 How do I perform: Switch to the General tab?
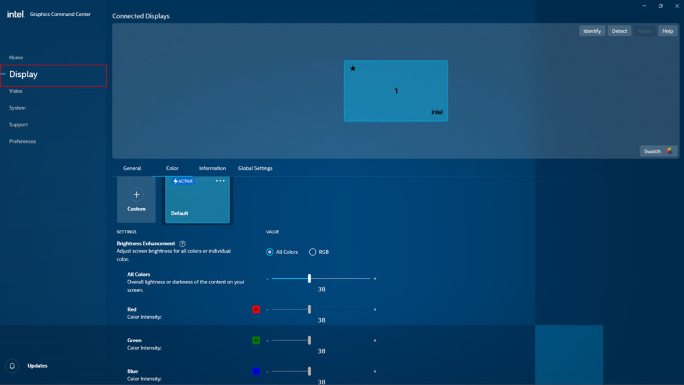pos(132,168)
